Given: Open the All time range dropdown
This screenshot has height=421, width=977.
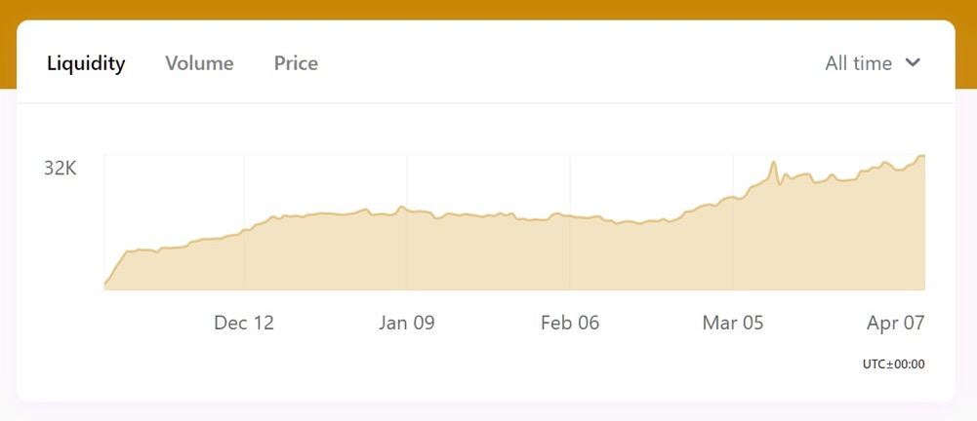Looking at the screenshot, I should pyautogui.click(x=873, y=63).
